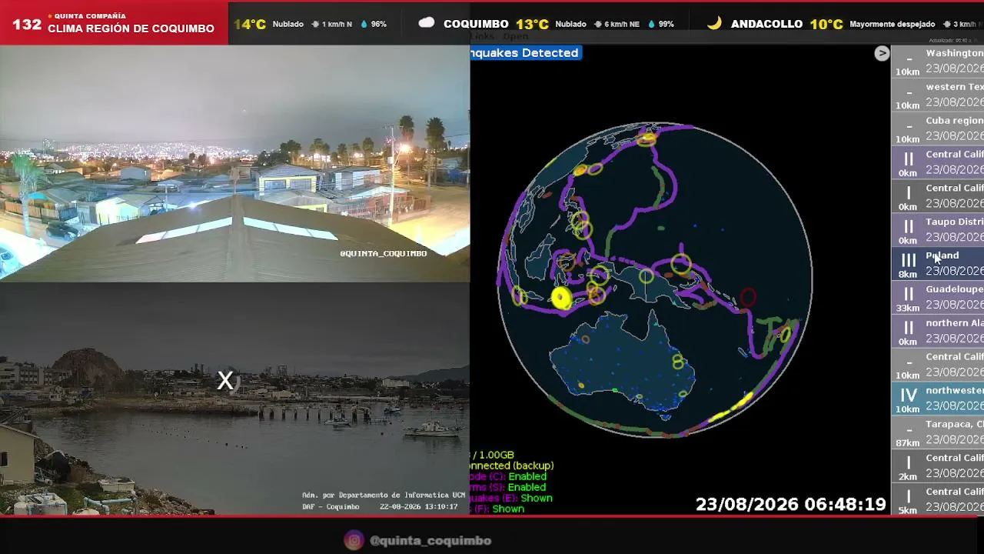Click the cloud icon beside COQUIMBO
Image resolution: width=984 pixels, height=554 pixels.
(427, 23)
